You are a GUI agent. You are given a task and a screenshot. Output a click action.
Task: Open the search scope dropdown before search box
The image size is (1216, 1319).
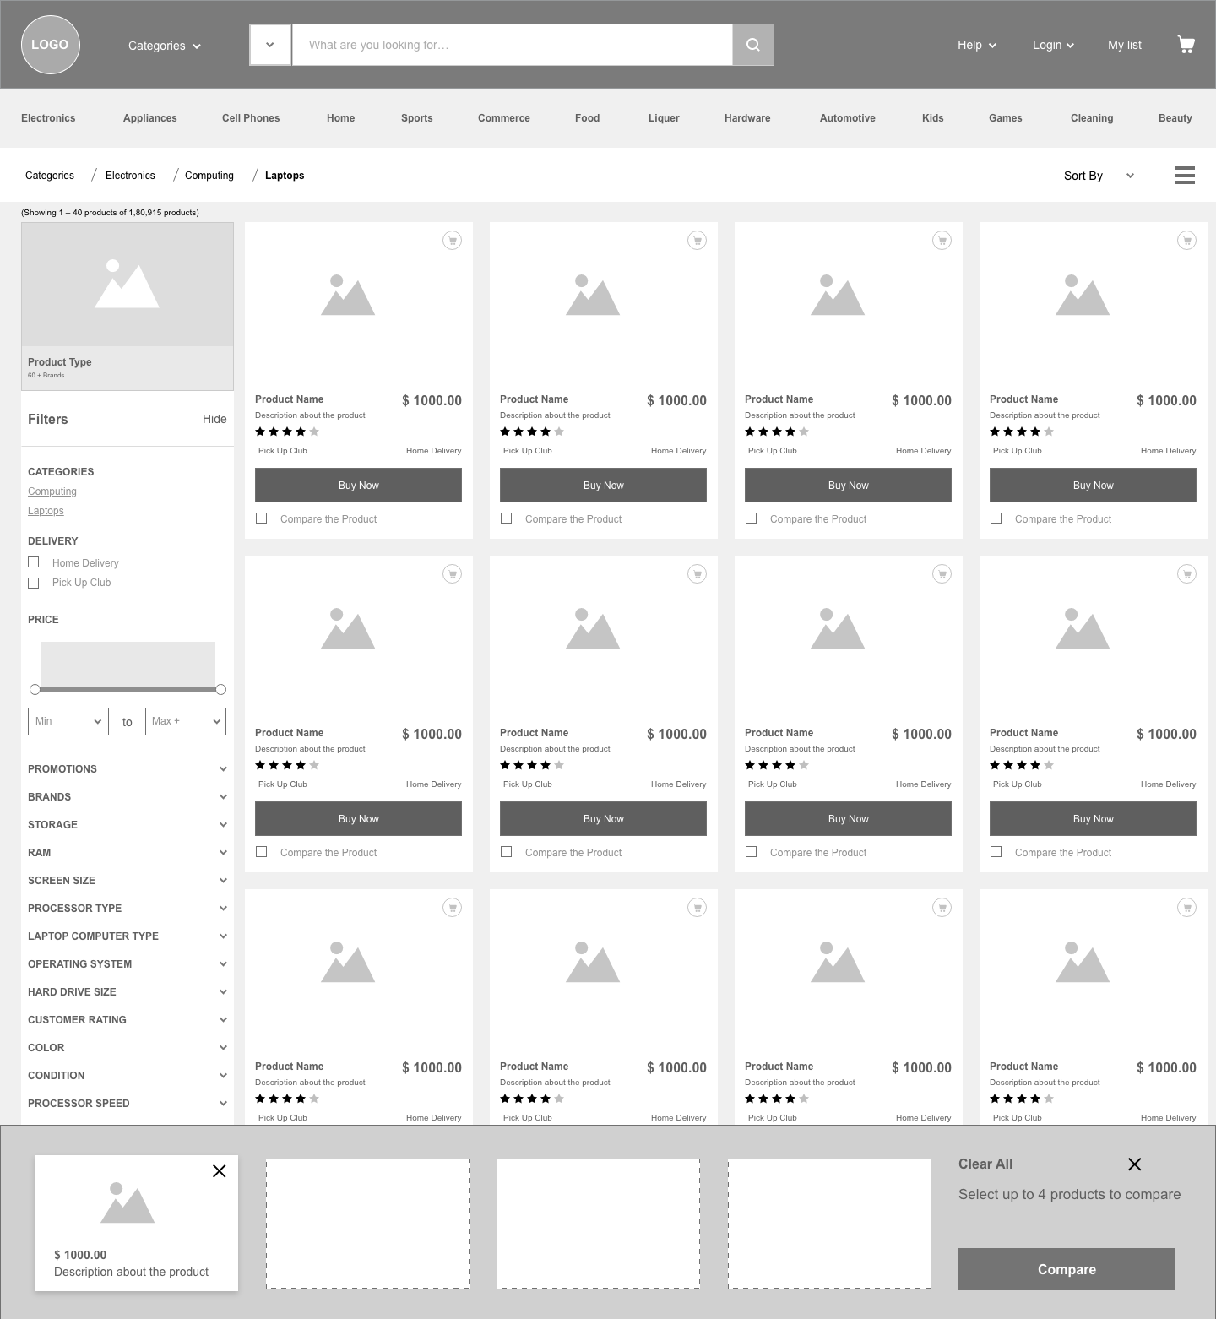[x=270, y=45]
